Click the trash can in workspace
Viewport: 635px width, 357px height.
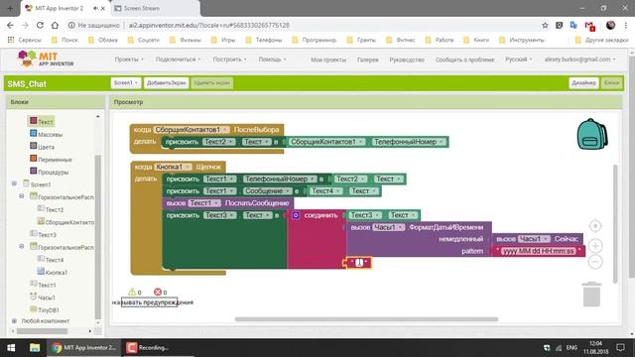[x=591, y=295]
